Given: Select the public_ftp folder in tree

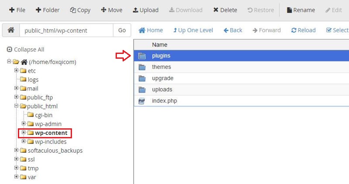Looking at the screenshot, I should point(40,97).
